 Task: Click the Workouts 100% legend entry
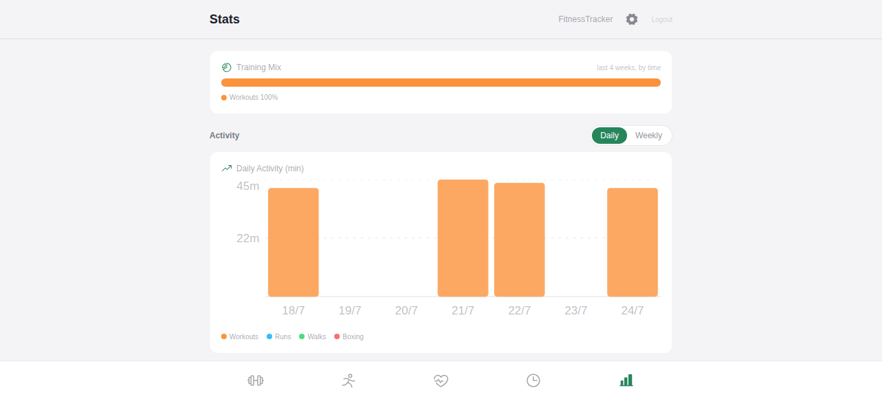pos(249,98)
